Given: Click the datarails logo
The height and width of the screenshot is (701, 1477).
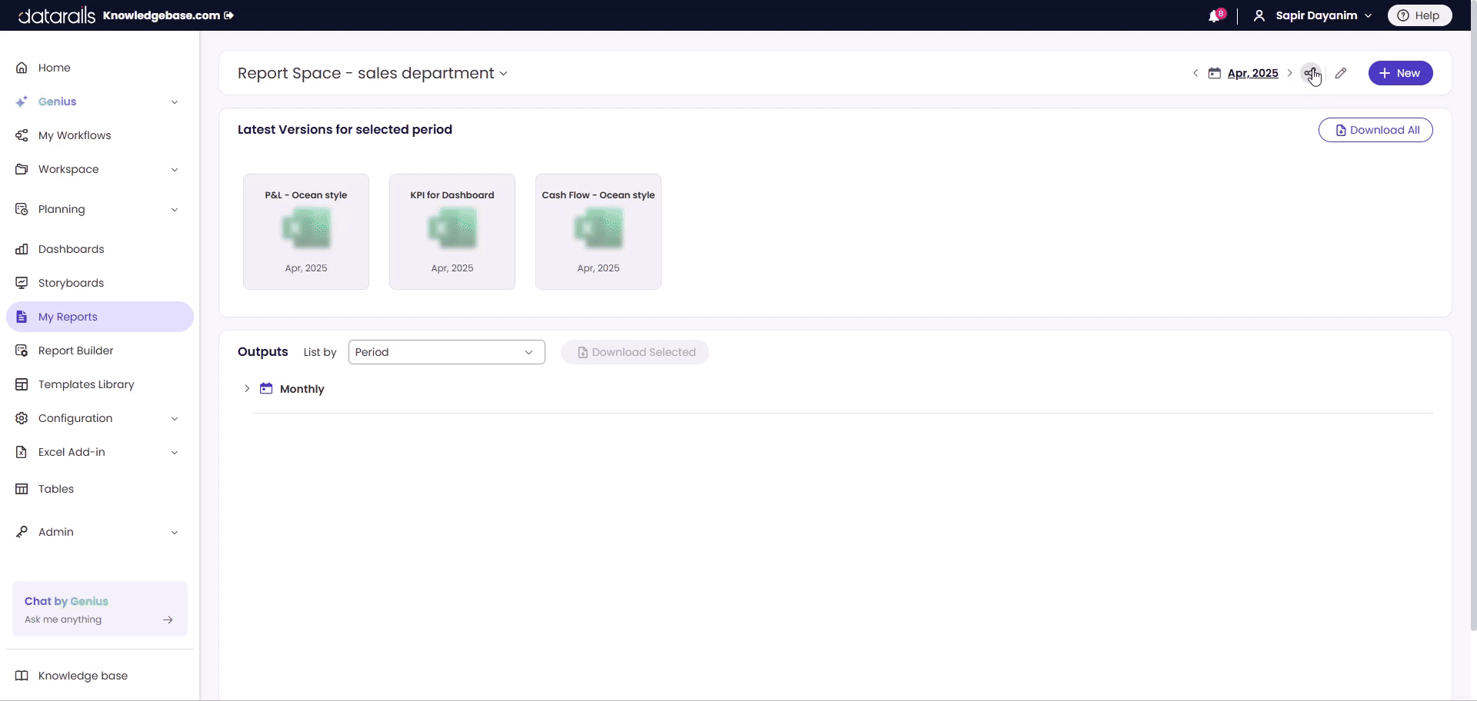Looking at the screenshot, I should [x=56, y=15].
